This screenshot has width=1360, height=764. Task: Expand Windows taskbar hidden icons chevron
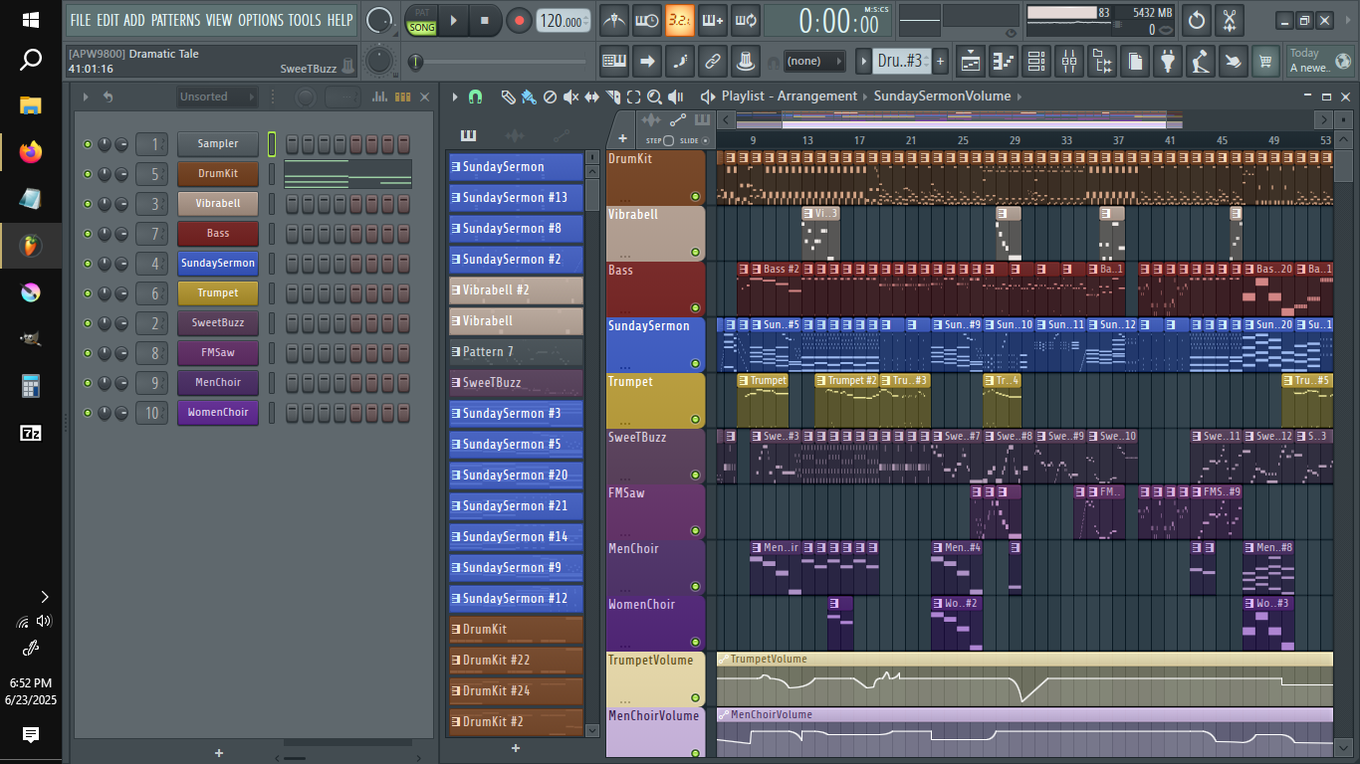44,597
